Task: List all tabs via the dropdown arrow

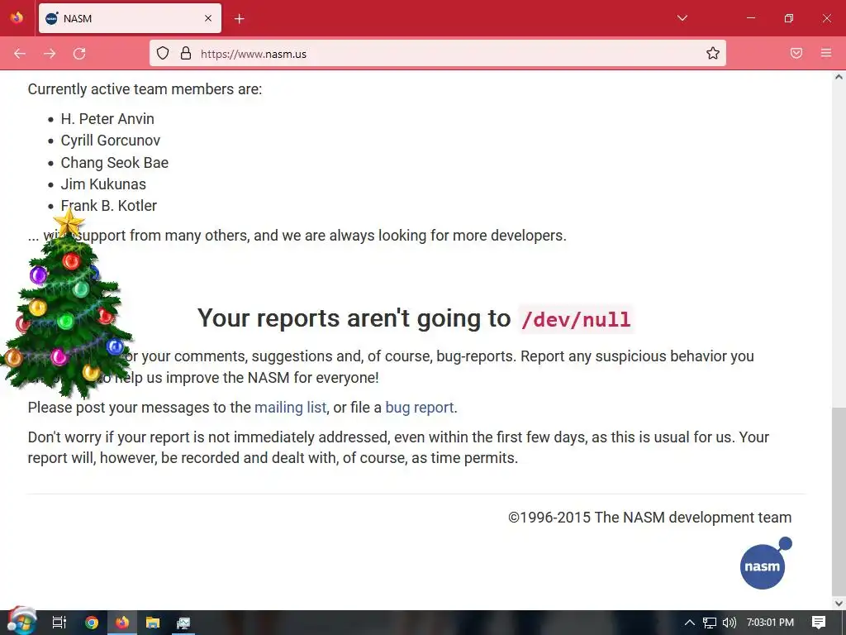Action: [682, 18]
